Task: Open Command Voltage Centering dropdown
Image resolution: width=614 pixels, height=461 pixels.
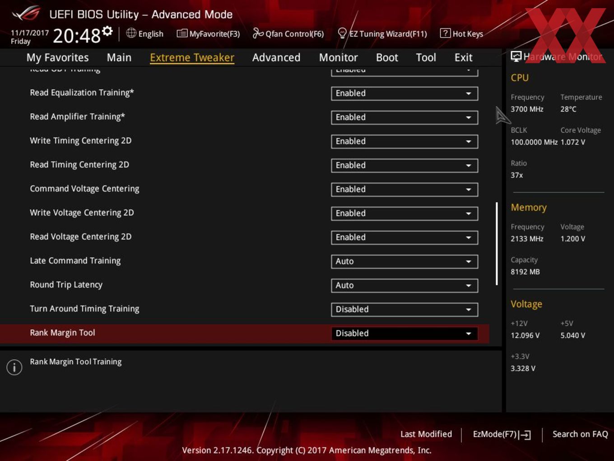Action: (405, 189)
